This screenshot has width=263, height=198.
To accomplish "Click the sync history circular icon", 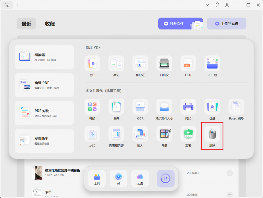I will click(166, 179).
